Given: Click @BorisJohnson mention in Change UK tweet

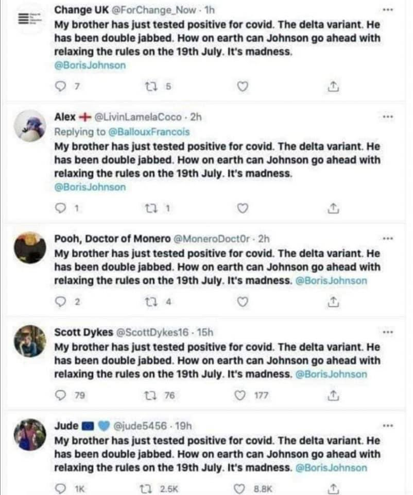Looking at the screenshot, I should pyautogui.click(x=90, y=65).
